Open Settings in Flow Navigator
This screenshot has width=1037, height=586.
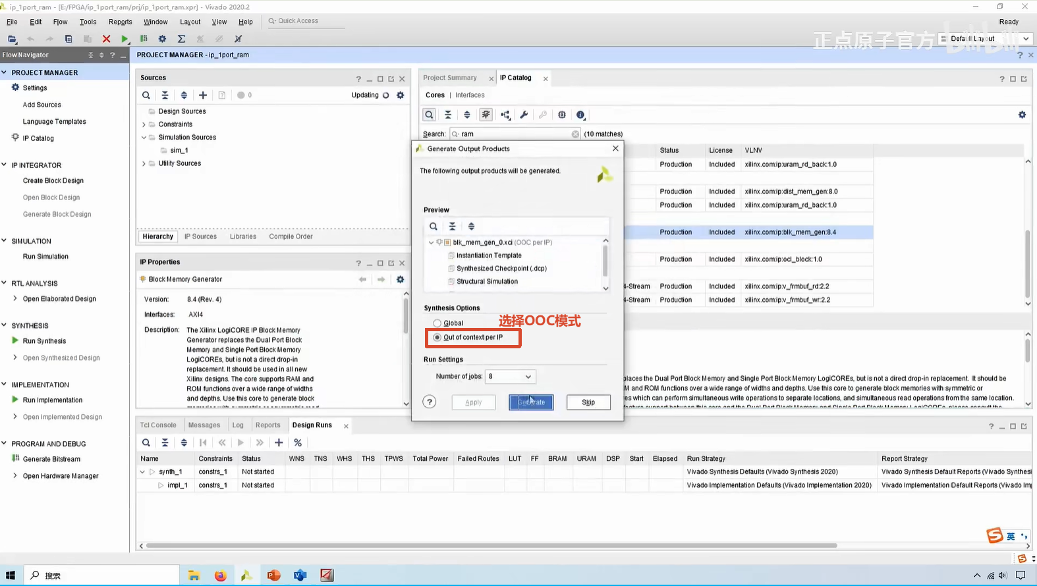pyautogui.click(x=35, y=88)
